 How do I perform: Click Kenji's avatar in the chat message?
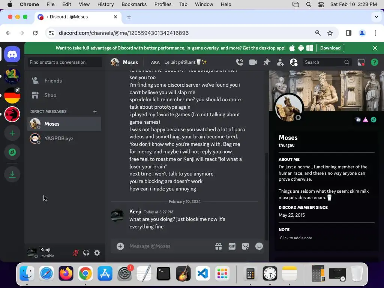click(117, 216)
